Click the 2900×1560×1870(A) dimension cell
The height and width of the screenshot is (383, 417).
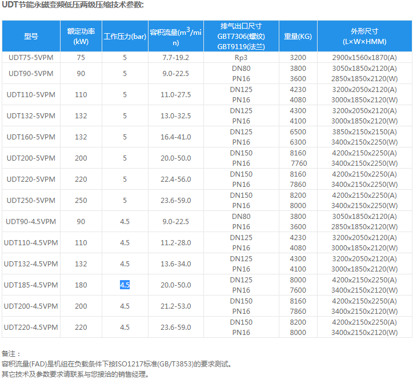(364, 58)
